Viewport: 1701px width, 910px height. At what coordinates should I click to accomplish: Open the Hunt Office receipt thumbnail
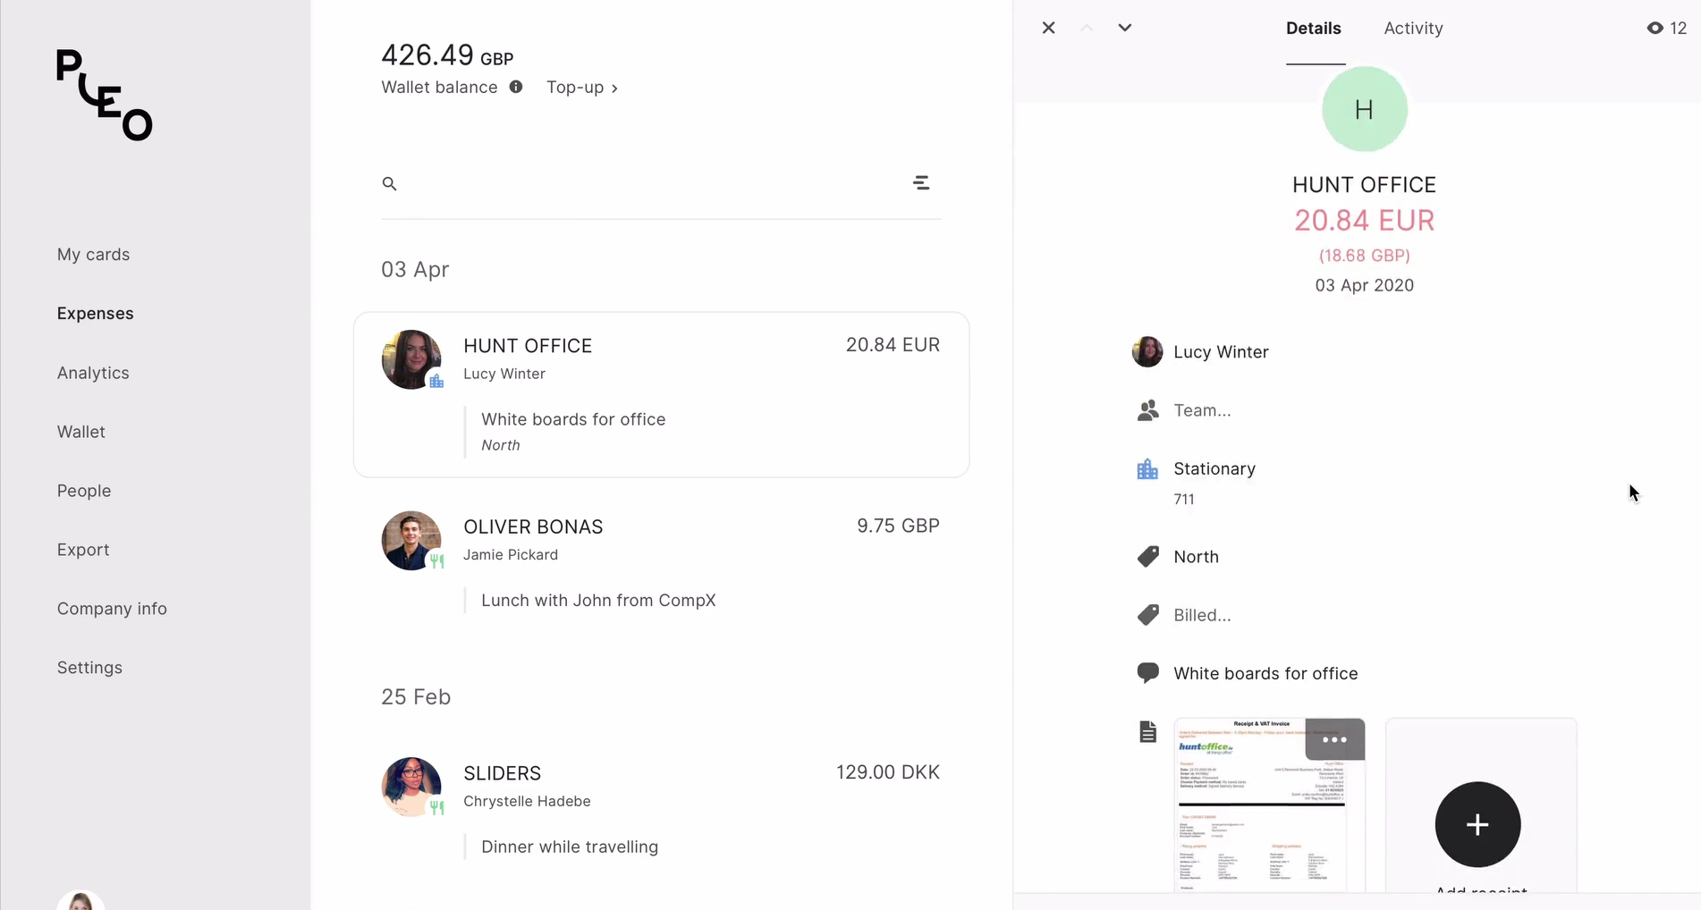[x=1269, y=805]
